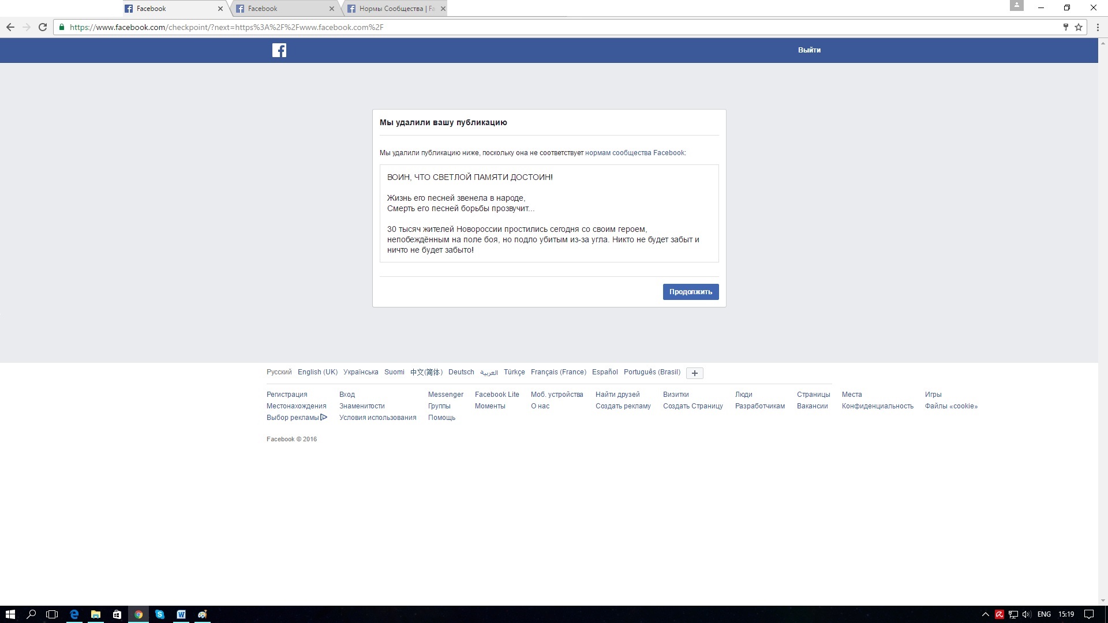The height and width of the screenshot is (623, 1108).
Task: Choose Українська language
Action: tap(361, 372)
